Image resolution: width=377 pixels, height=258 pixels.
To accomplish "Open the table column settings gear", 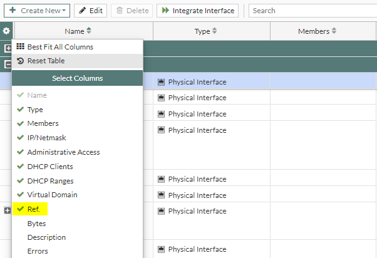I will coord(7,31).
